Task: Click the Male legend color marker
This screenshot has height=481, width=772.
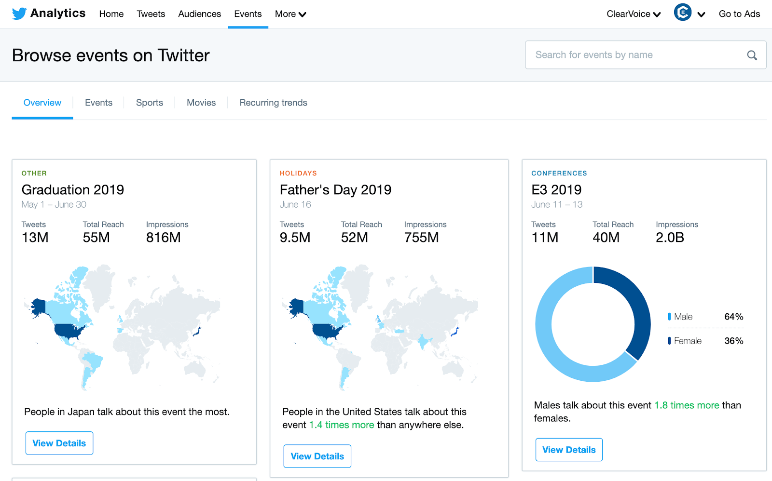Action: [x=669, y=317]
